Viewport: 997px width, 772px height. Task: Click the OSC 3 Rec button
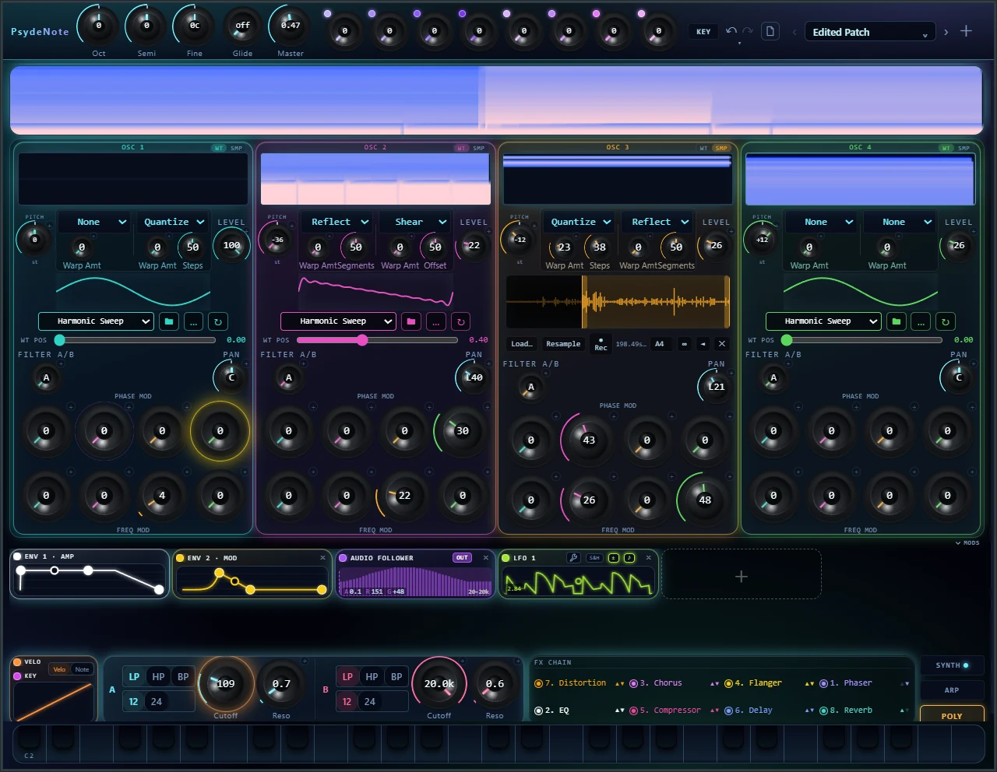(x=601, y=344)
